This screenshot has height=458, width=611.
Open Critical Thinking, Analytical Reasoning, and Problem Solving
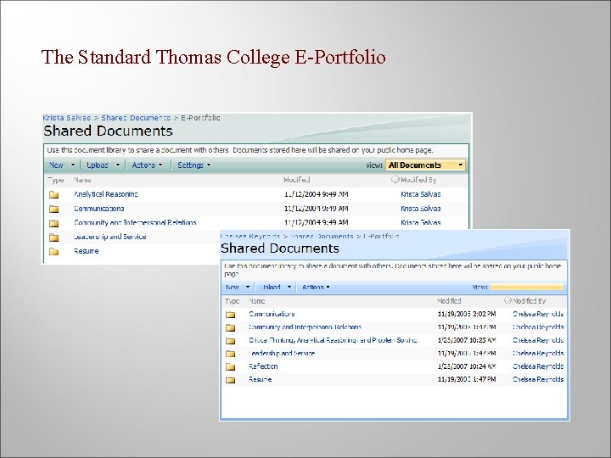[333, 340]
